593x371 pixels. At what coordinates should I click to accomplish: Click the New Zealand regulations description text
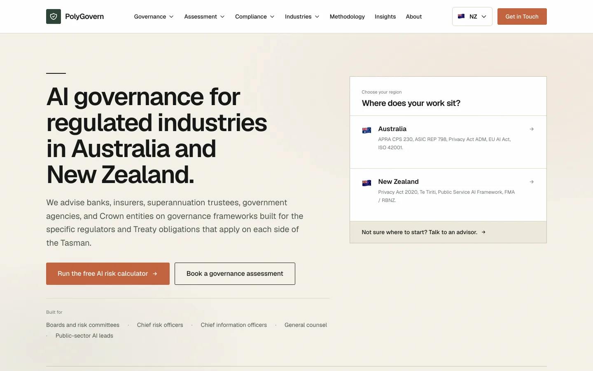point(447,196)
